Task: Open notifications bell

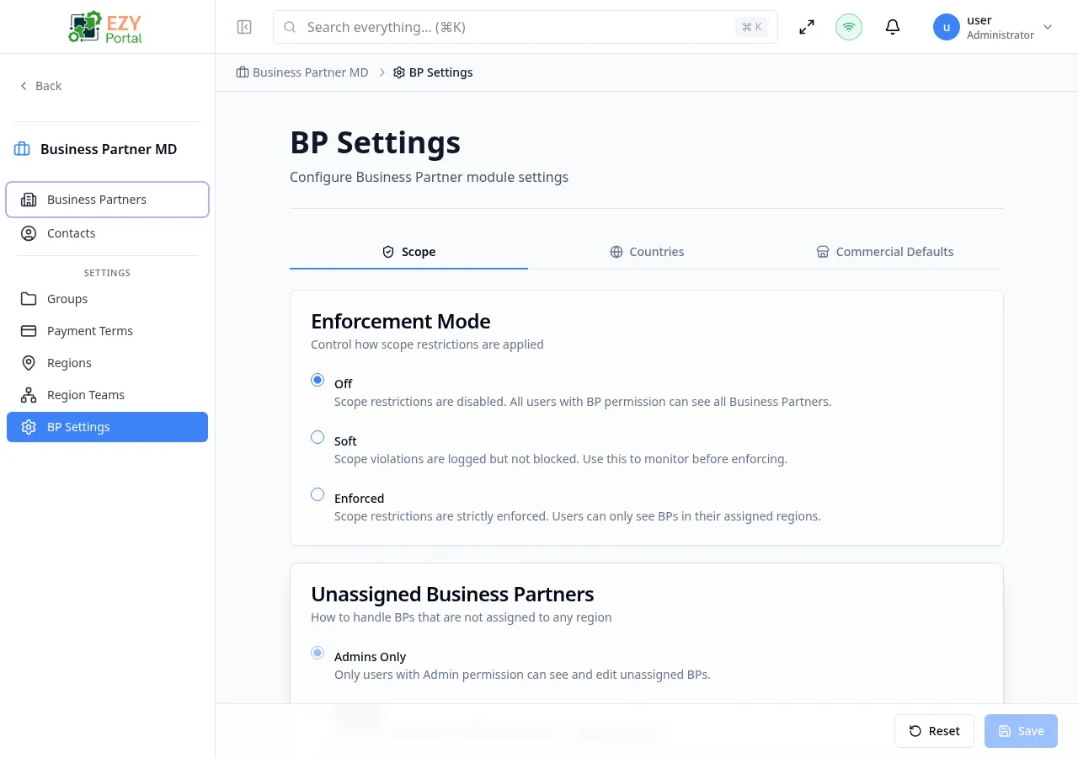Action: (893, 27)
